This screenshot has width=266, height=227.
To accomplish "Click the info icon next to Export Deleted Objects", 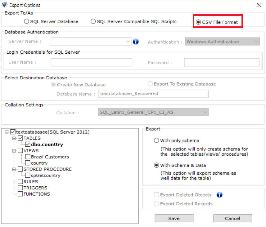I will [219, 195].
